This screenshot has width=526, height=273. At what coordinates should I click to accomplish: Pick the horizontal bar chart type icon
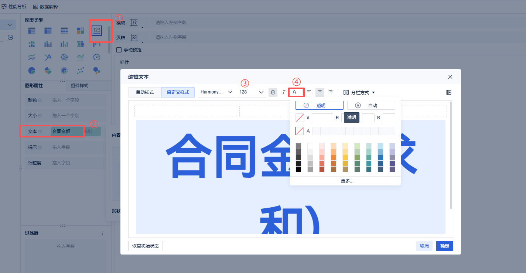tap(81, 44)
